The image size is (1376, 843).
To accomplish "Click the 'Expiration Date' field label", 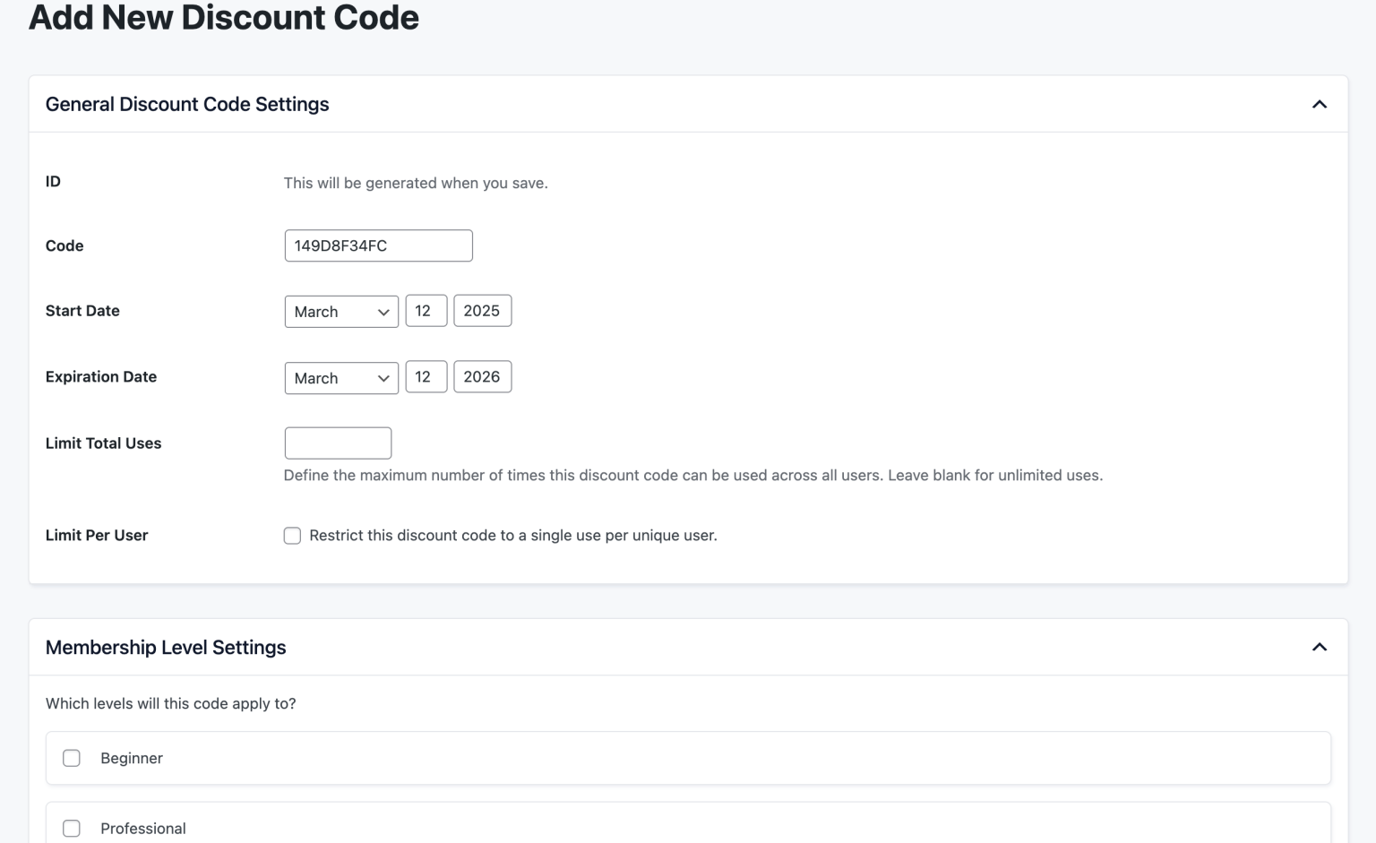I will click(101, 377).
